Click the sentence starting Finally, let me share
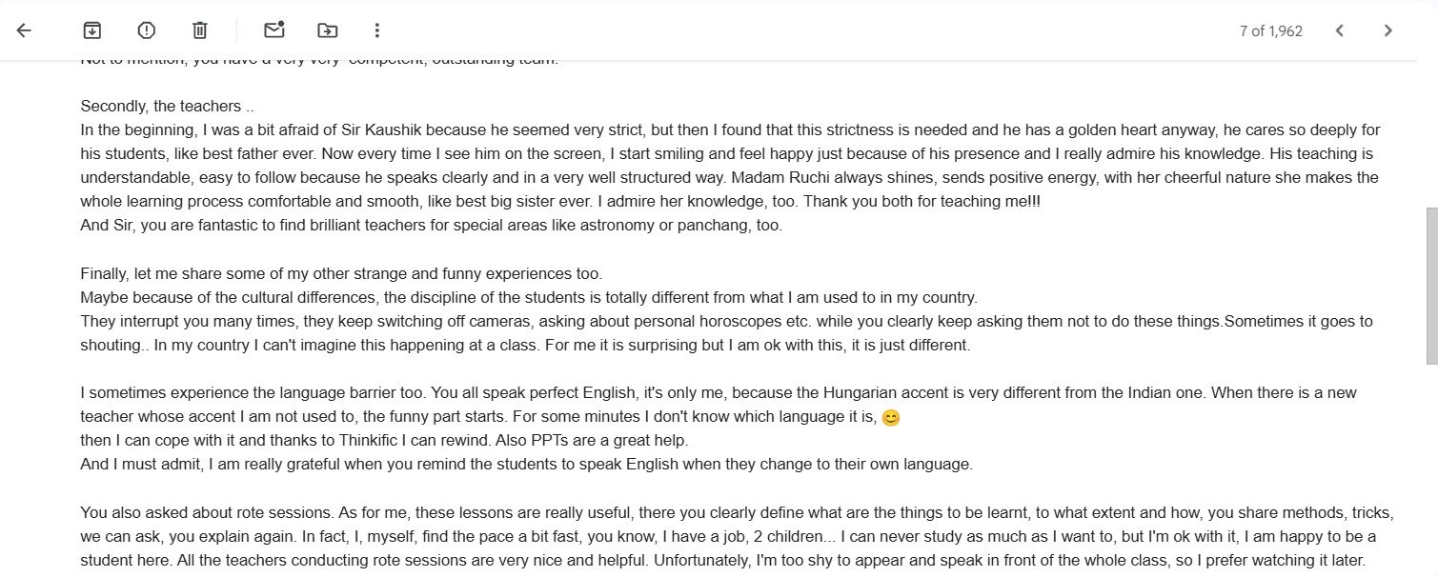This screenshot has height=577, width=1438. point(341,273)
